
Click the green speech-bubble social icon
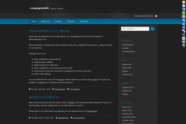184,13
